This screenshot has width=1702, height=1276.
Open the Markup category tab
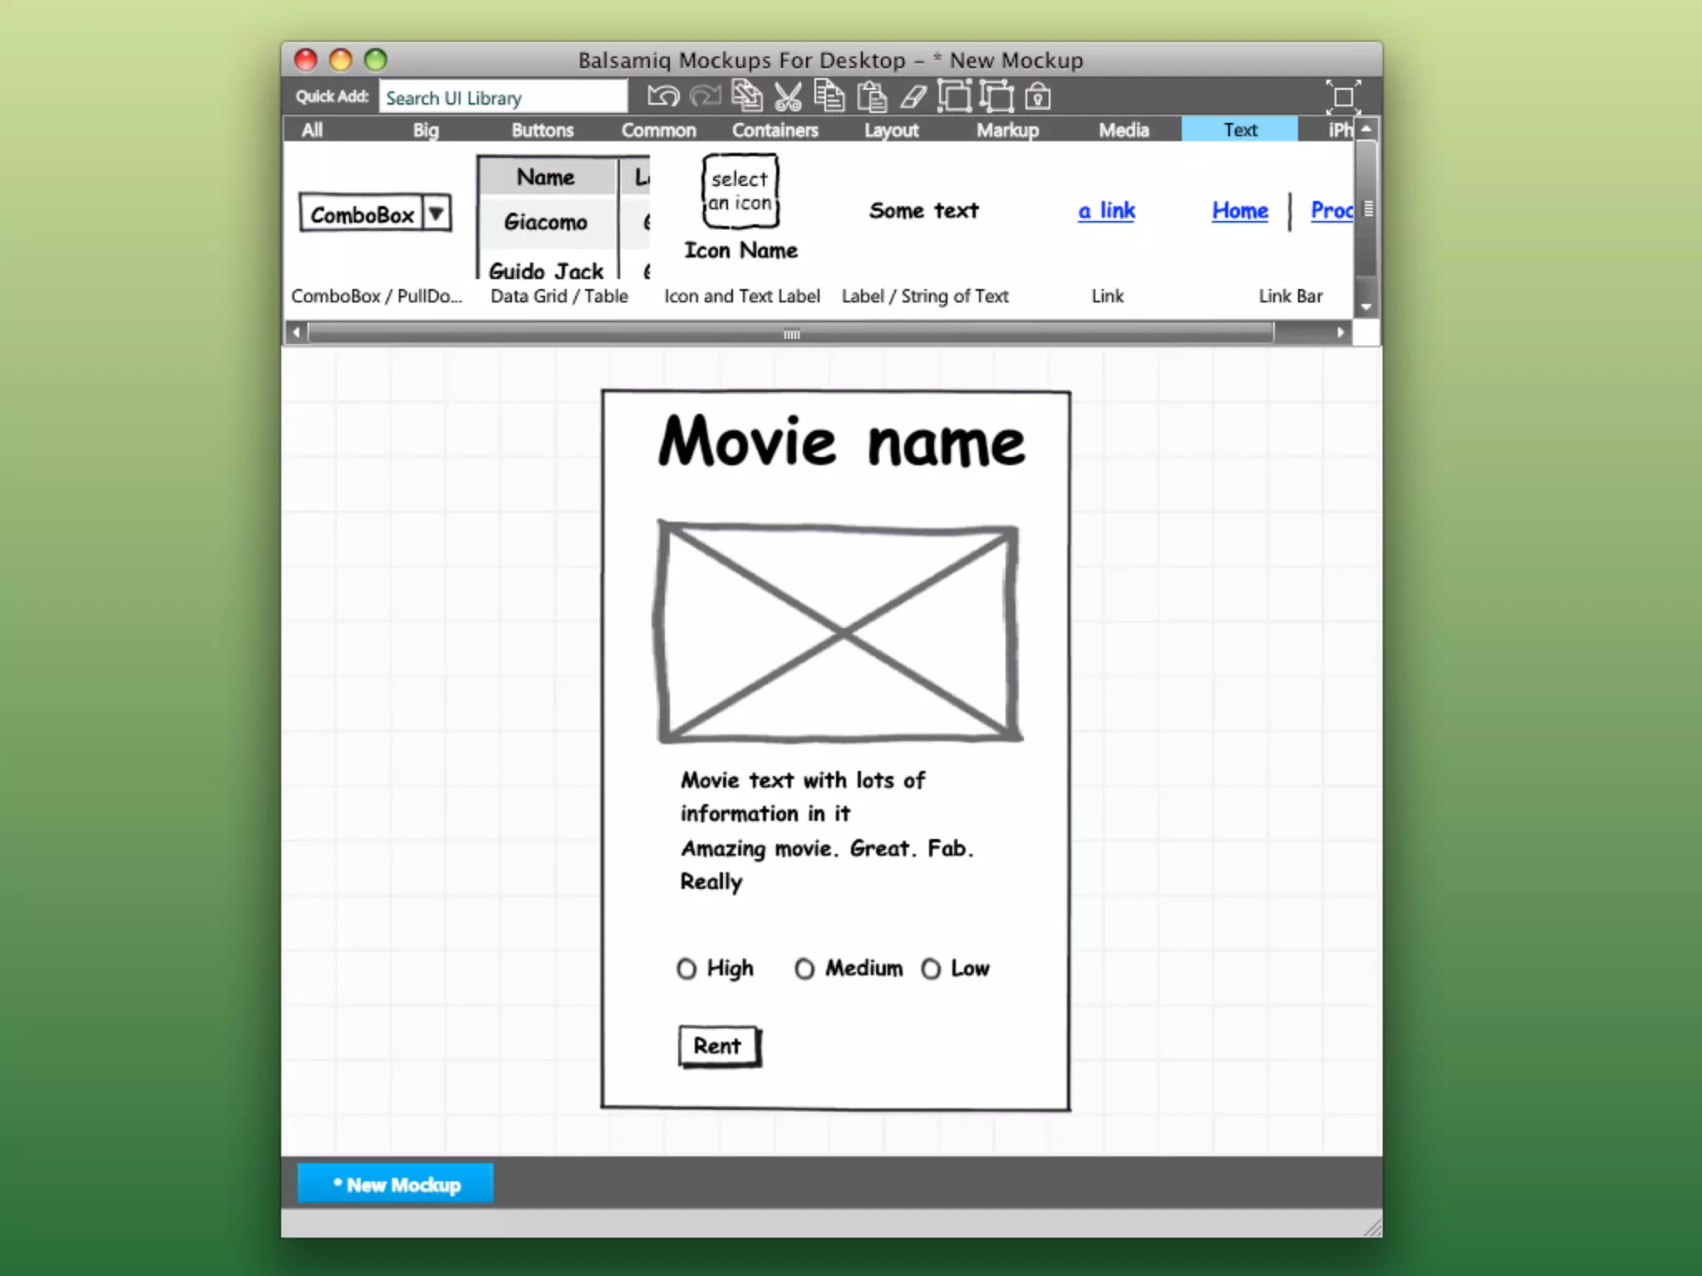click(x=1007, y=130)
